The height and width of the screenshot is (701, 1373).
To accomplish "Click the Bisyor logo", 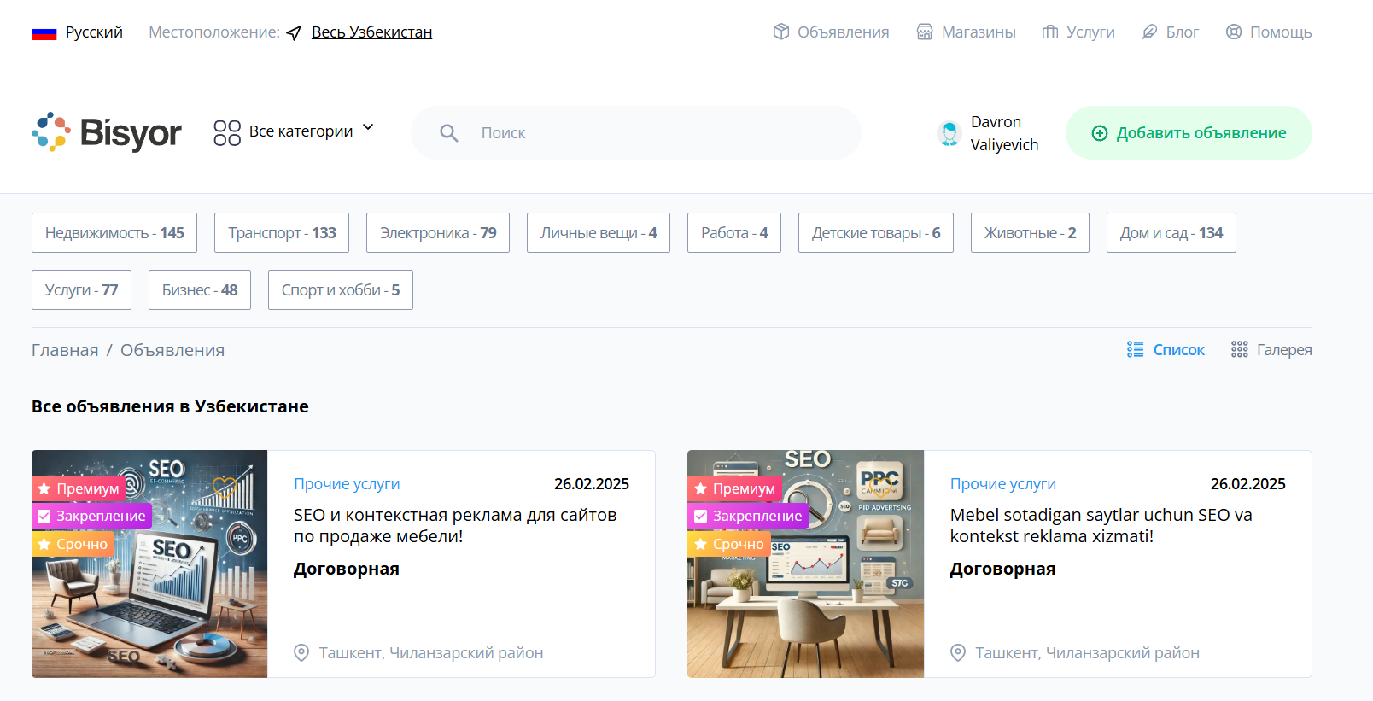I will 107,132.
